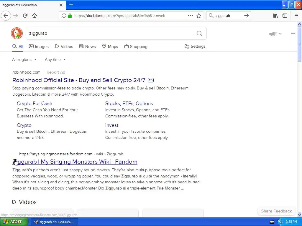
Task: Open the browser home page
Action: (x=35, y=16)
